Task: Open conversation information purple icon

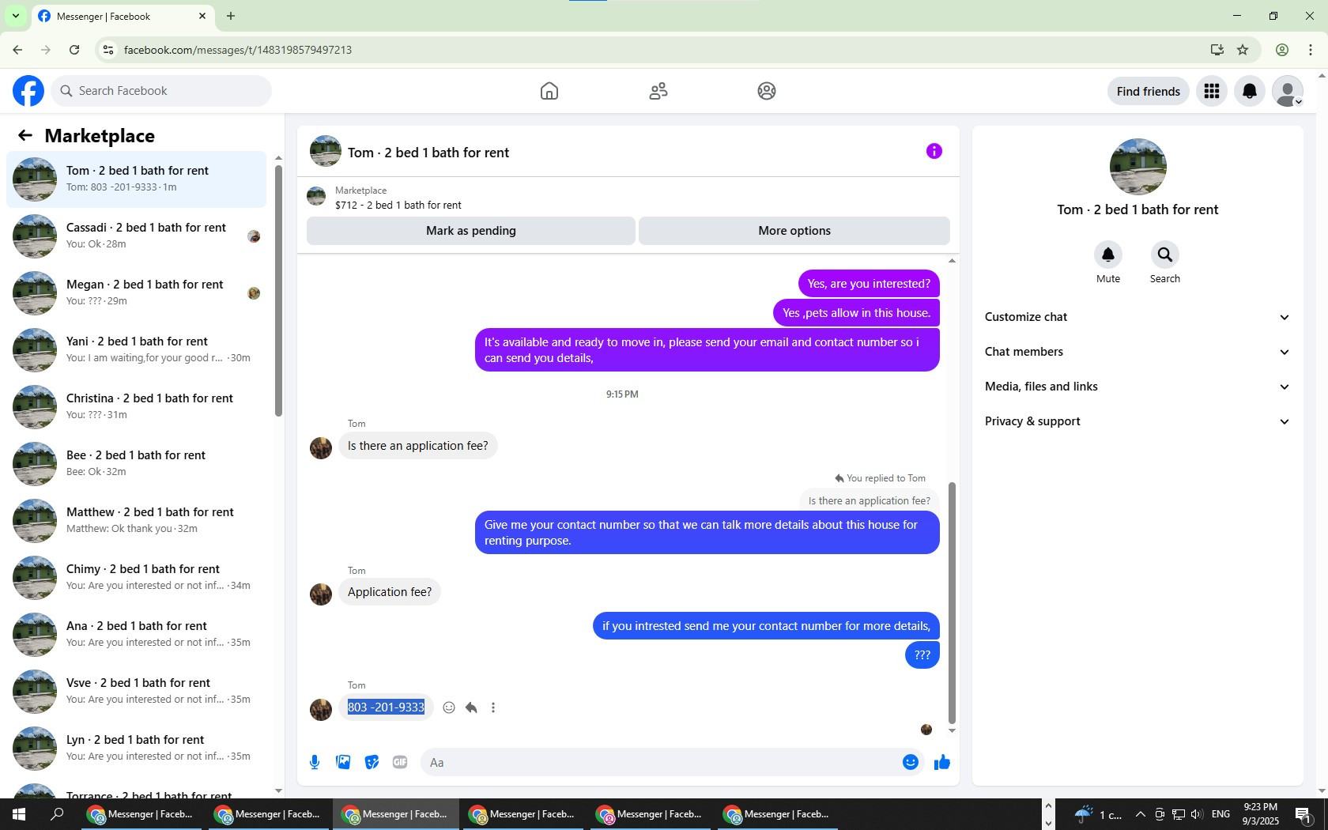Action: pyautogui.click(x=934, y=151)
